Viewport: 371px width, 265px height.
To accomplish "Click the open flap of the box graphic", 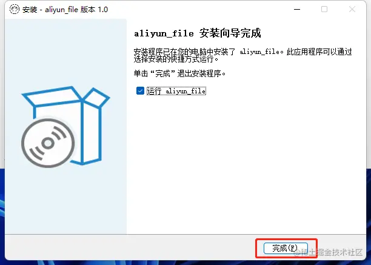I will 96,98.
